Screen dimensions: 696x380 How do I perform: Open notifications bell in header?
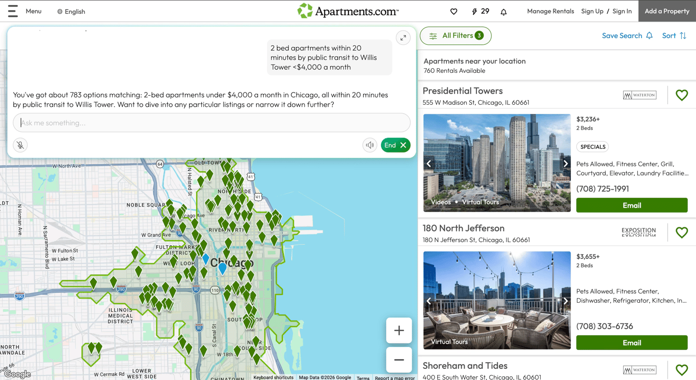coord(503,11)
